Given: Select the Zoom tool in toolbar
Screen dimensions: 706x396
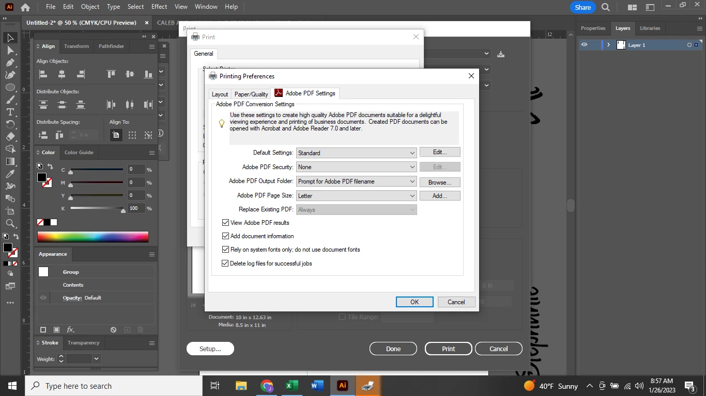Looking at the screenshot, I should 10,224.
